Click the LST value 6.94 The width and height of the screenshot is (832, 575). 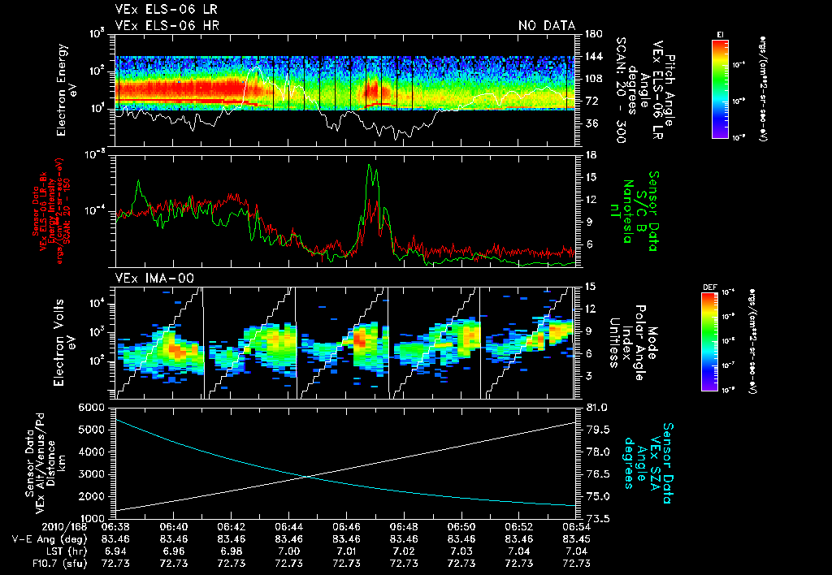[x=115, y=551]
